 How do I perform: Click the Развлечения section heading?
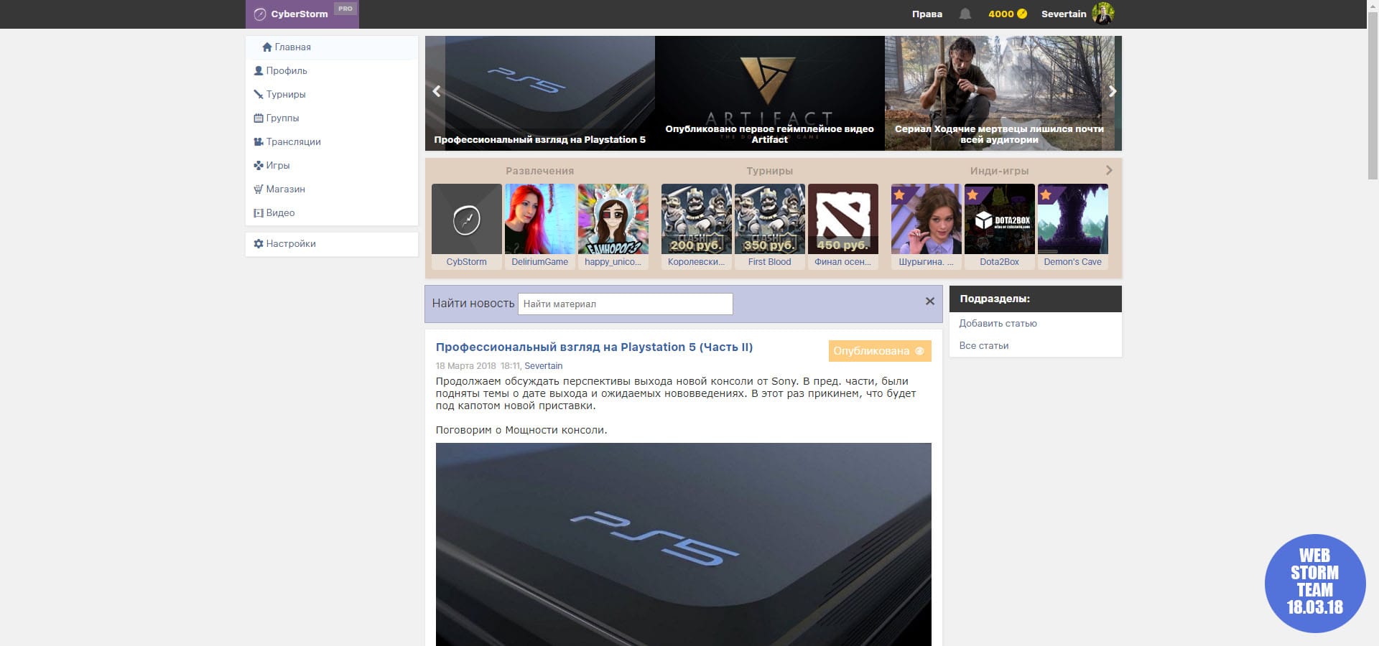(x=539, y=171)
